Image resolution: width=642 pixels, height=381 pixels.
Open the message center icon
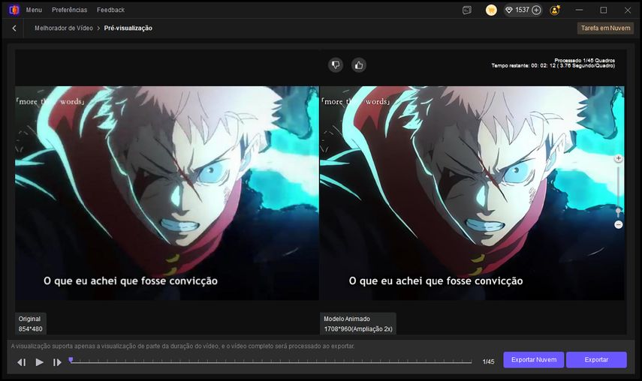point(467,10)
